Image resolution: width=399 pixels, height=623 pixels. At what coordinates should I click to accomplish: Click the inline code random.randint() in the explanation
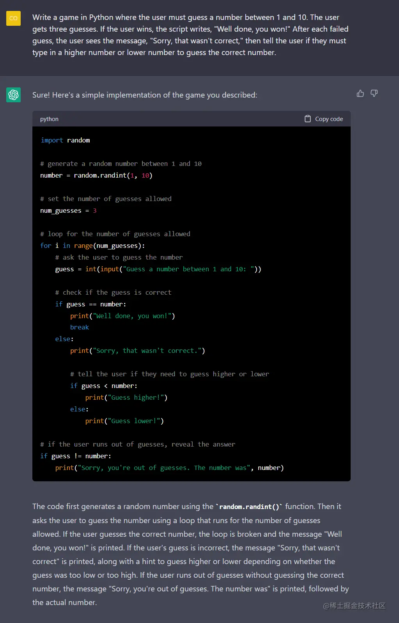tap(249, 507)
